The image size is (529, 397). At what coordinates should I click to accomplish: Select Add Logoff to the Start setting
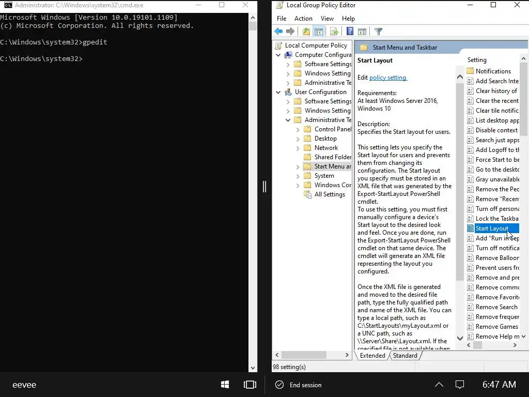tap(493, 149)
